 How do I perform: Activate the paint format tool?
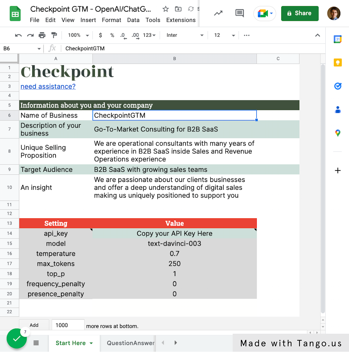tap(54, 35)
